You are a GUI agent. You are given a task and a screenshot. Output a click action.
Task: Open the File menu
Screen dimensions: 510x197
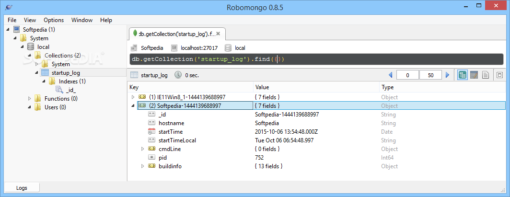(12, 20)
